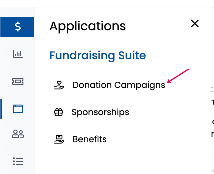Image resolution: width=214 pixels, height=174 pixels.
Task: Click the hand-with-heart Donation Campaigns icon
Action: tap(59, 85)
